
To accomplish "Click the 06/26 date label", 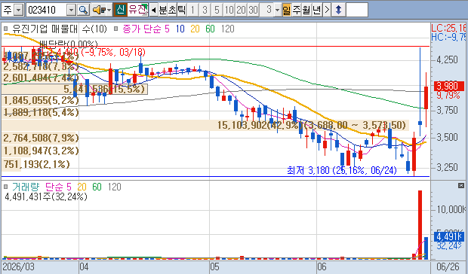I will pos(448,266).
